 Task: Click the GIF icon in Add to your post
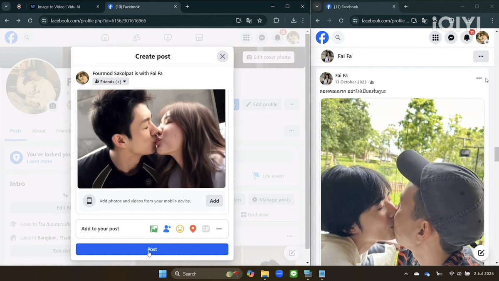[206, 229]
